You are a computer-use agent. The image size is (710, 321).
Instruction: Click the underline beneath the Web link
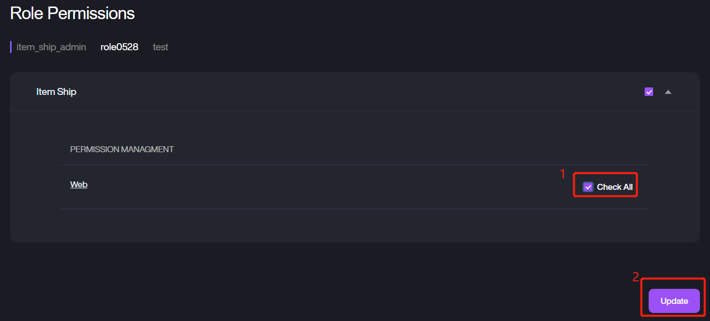(78, 189)
